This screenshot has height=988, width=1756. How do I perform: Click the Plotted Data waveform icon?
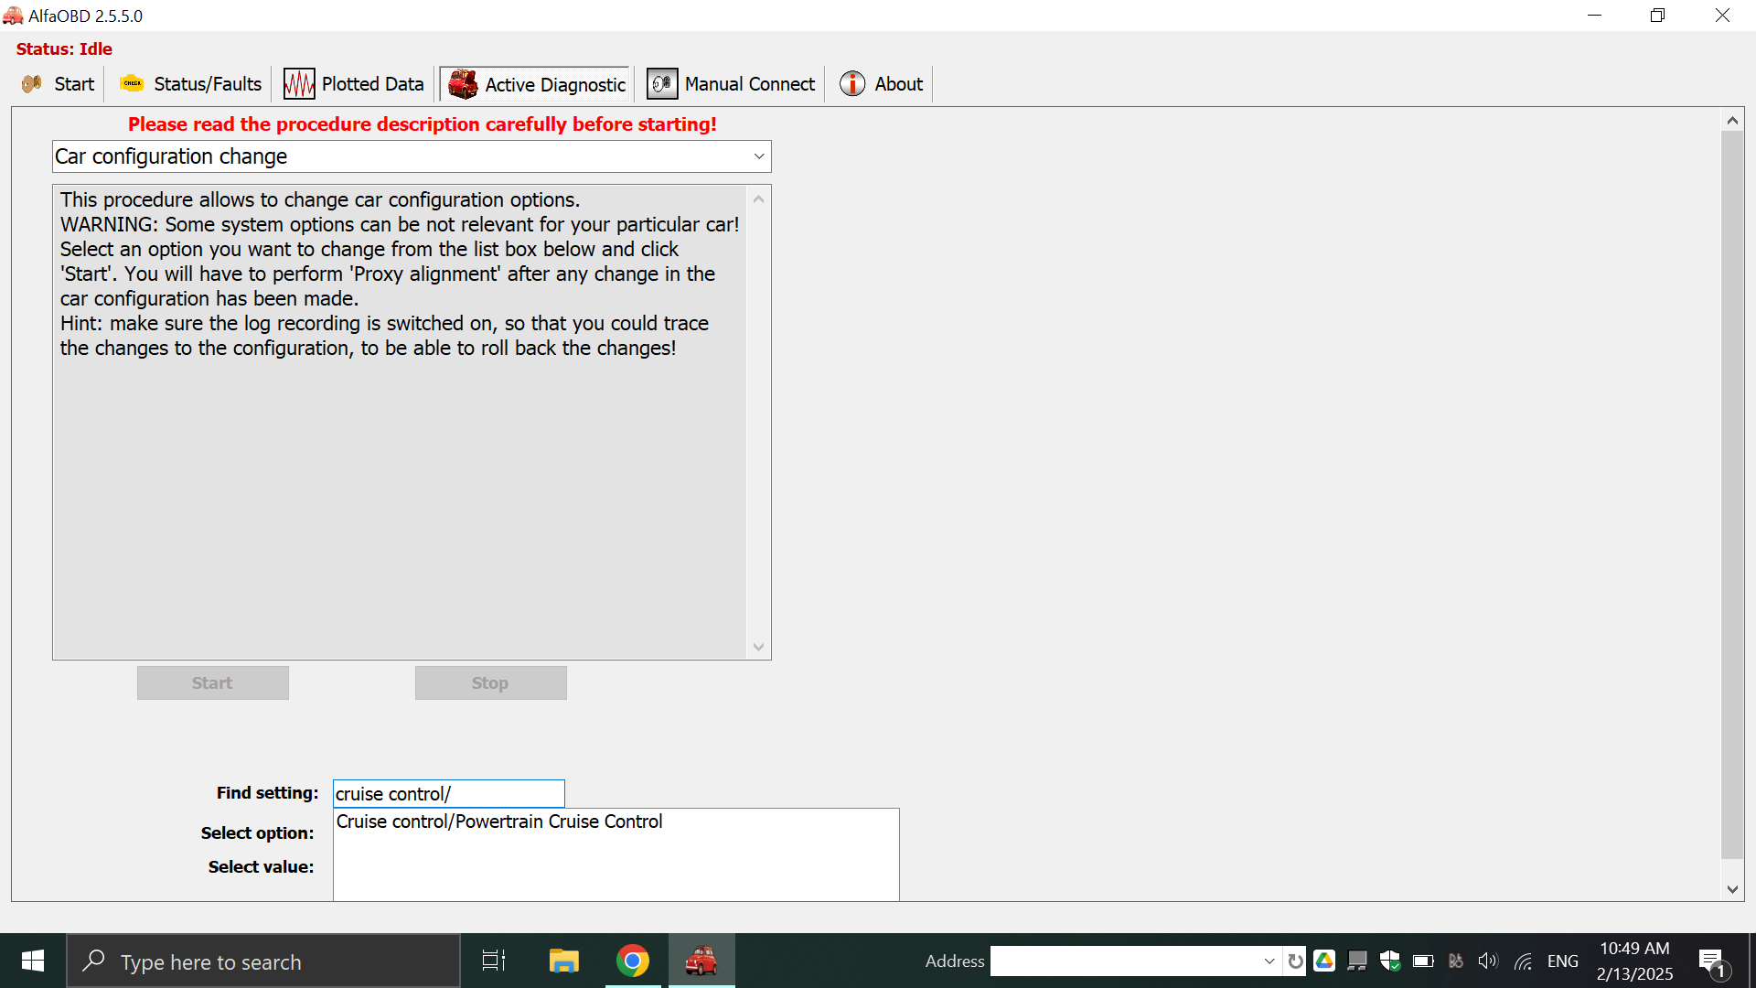pyautogui.click(x=299, y=84)
